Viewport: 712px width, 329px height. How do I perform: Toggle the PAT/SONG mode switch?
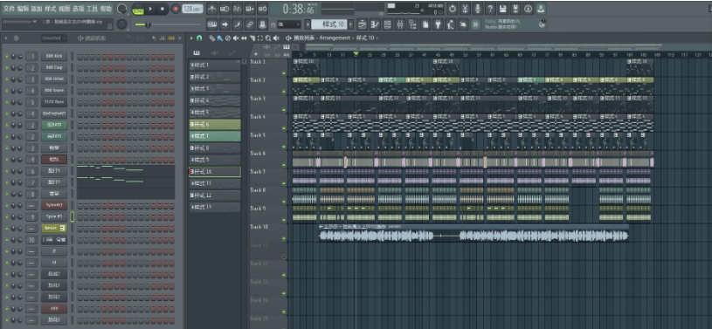point(137,9)
